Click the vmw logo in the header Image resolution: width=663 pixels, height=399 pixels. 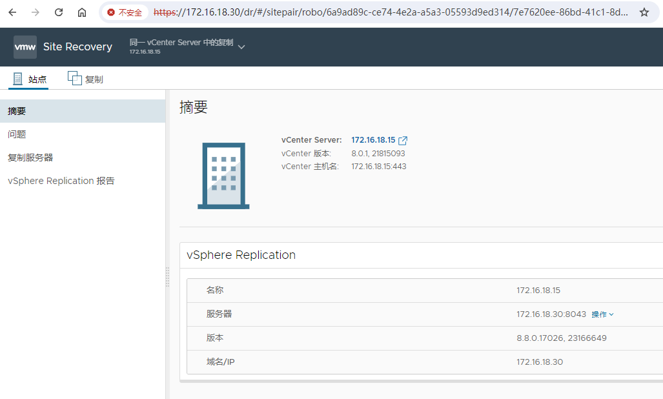(x=25, y=47)
